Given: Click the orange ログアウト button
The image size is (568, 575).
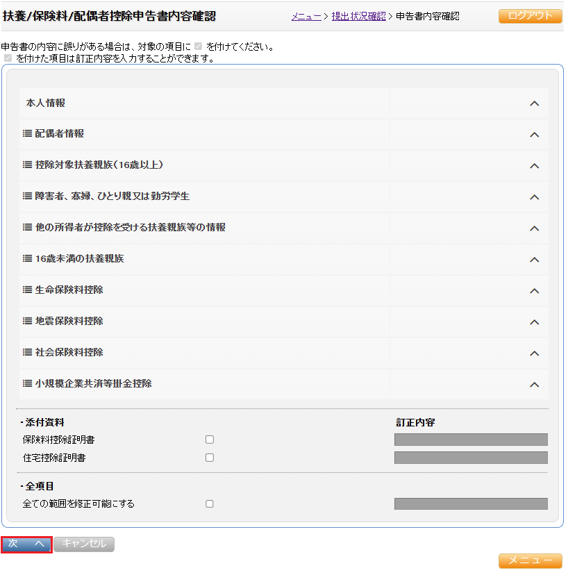Looking at the screenshot, I should (x=530, y=16).
